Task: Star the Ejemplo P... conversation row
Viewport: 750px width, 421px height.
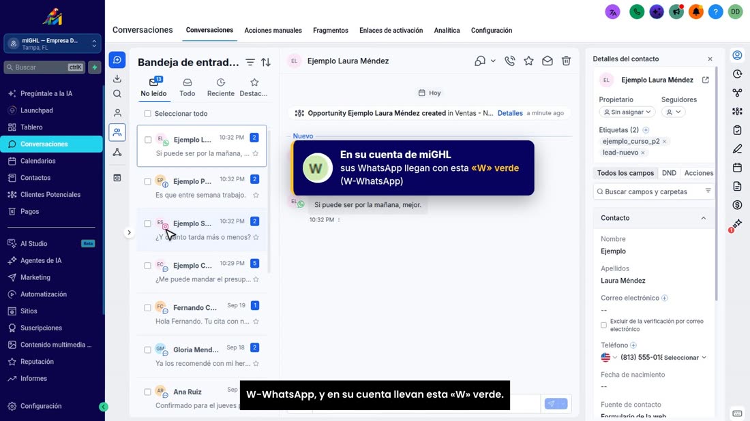Action: [x=256, y=195]
